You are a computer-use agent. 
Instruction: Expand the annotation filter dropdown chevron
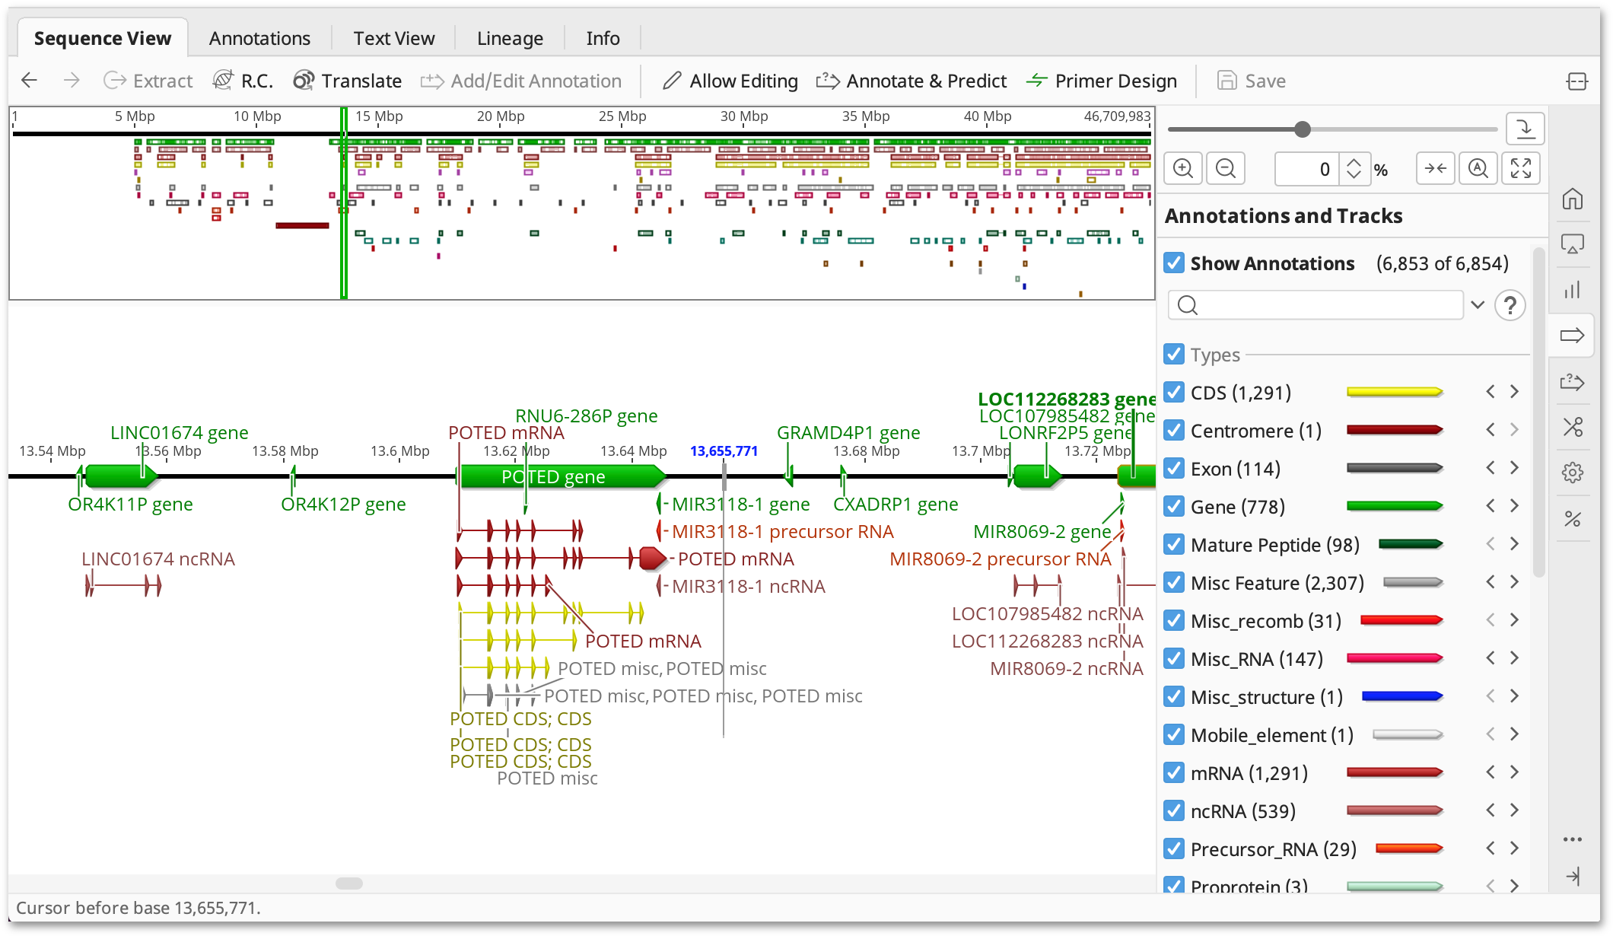point(1478,304)
